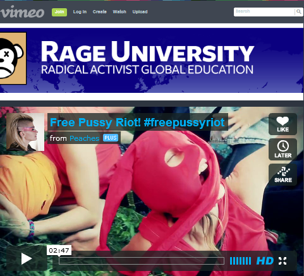Click the green Join button
The height and width of the screenshot is (276, 304).
tap(59, 12)
